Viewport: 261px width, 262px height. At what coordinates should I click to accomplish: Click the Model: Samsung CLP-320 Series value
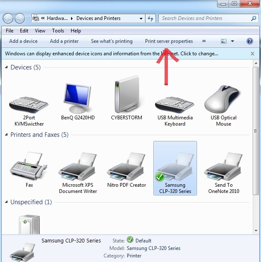153,248
